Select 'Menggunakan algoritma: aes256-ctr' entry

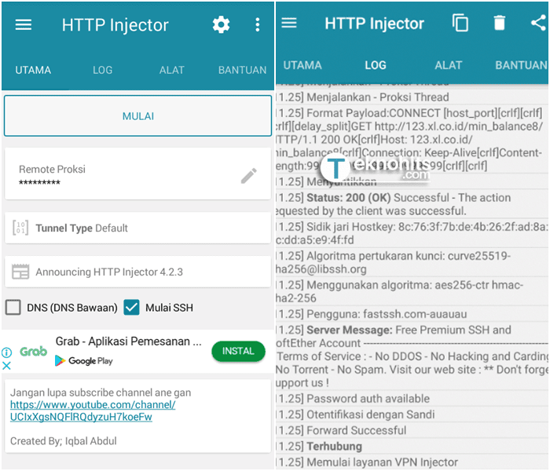pos(412,291)
